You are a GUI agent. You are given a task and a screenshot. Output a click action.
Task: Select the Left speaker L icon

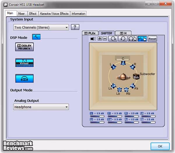point(114,67)
